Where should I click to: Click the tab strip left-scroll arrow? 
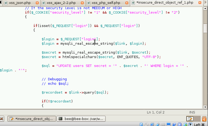[x=1, y=2]
